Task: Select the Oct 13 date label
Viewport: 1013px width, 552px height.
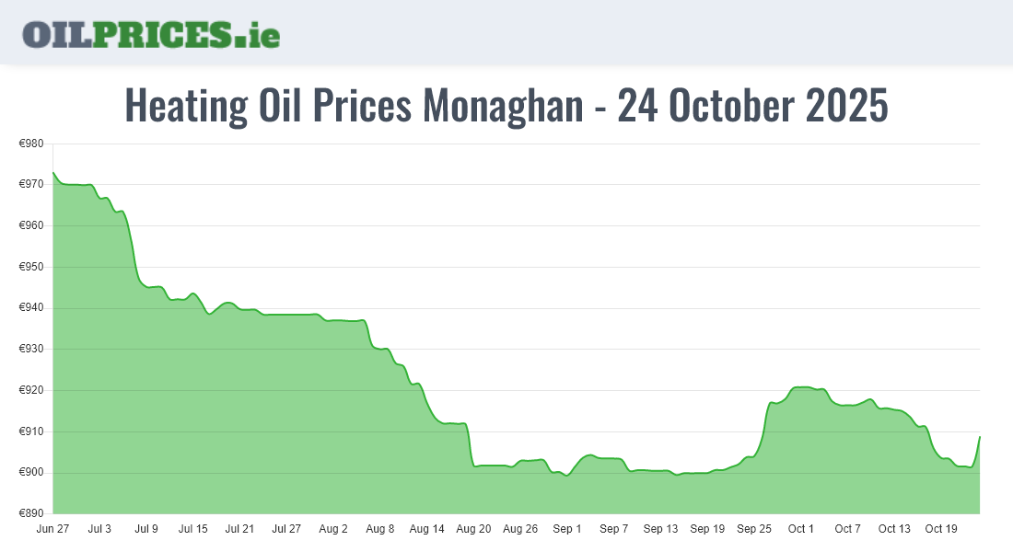Action: click(x=894, y=529)
